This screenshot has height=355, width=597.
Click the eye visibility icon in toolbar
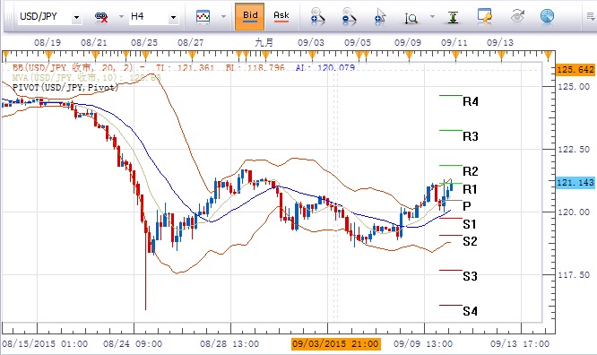[517, 17]
